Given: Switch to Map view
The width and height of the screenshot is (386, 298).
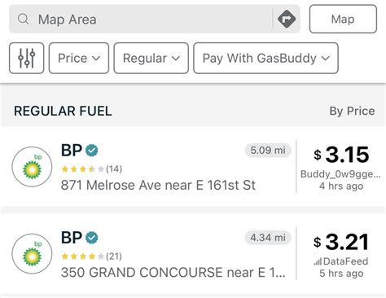Looking at the screenshot, I should (x=343, y=19).
